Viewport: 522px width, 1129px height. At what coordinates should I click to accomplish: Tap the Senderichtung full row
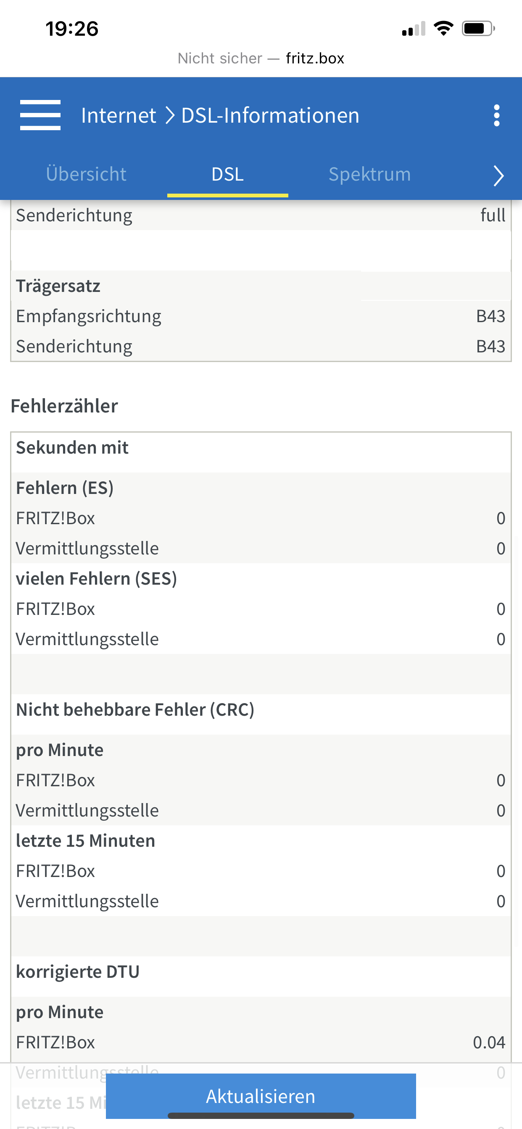(261, 215)
